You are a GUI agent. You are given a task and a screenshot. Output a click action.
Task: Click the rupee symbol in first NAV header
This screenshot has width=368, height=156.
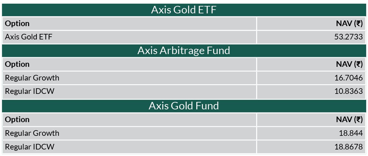tap(358, 24)
